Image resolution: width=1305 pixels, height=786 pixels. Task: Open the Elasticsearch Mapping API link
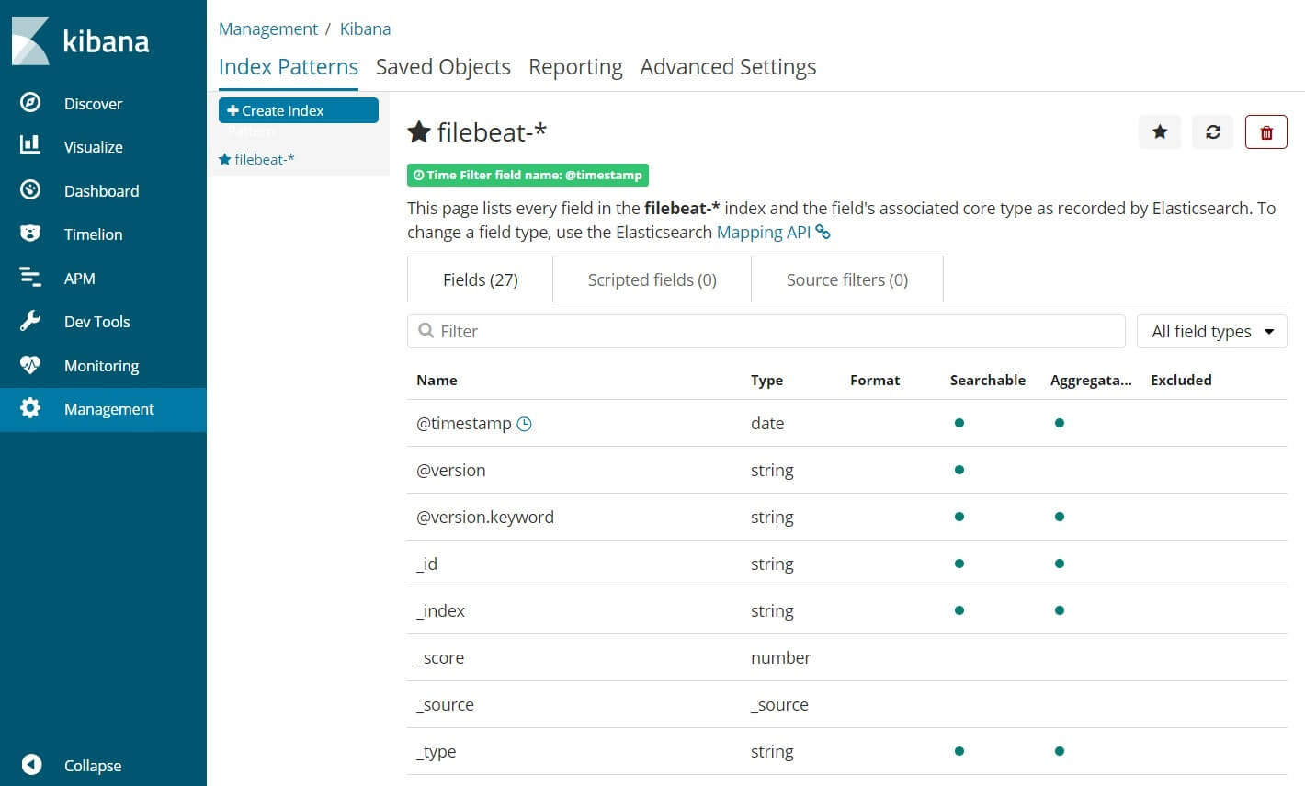[x=764, y=232]
